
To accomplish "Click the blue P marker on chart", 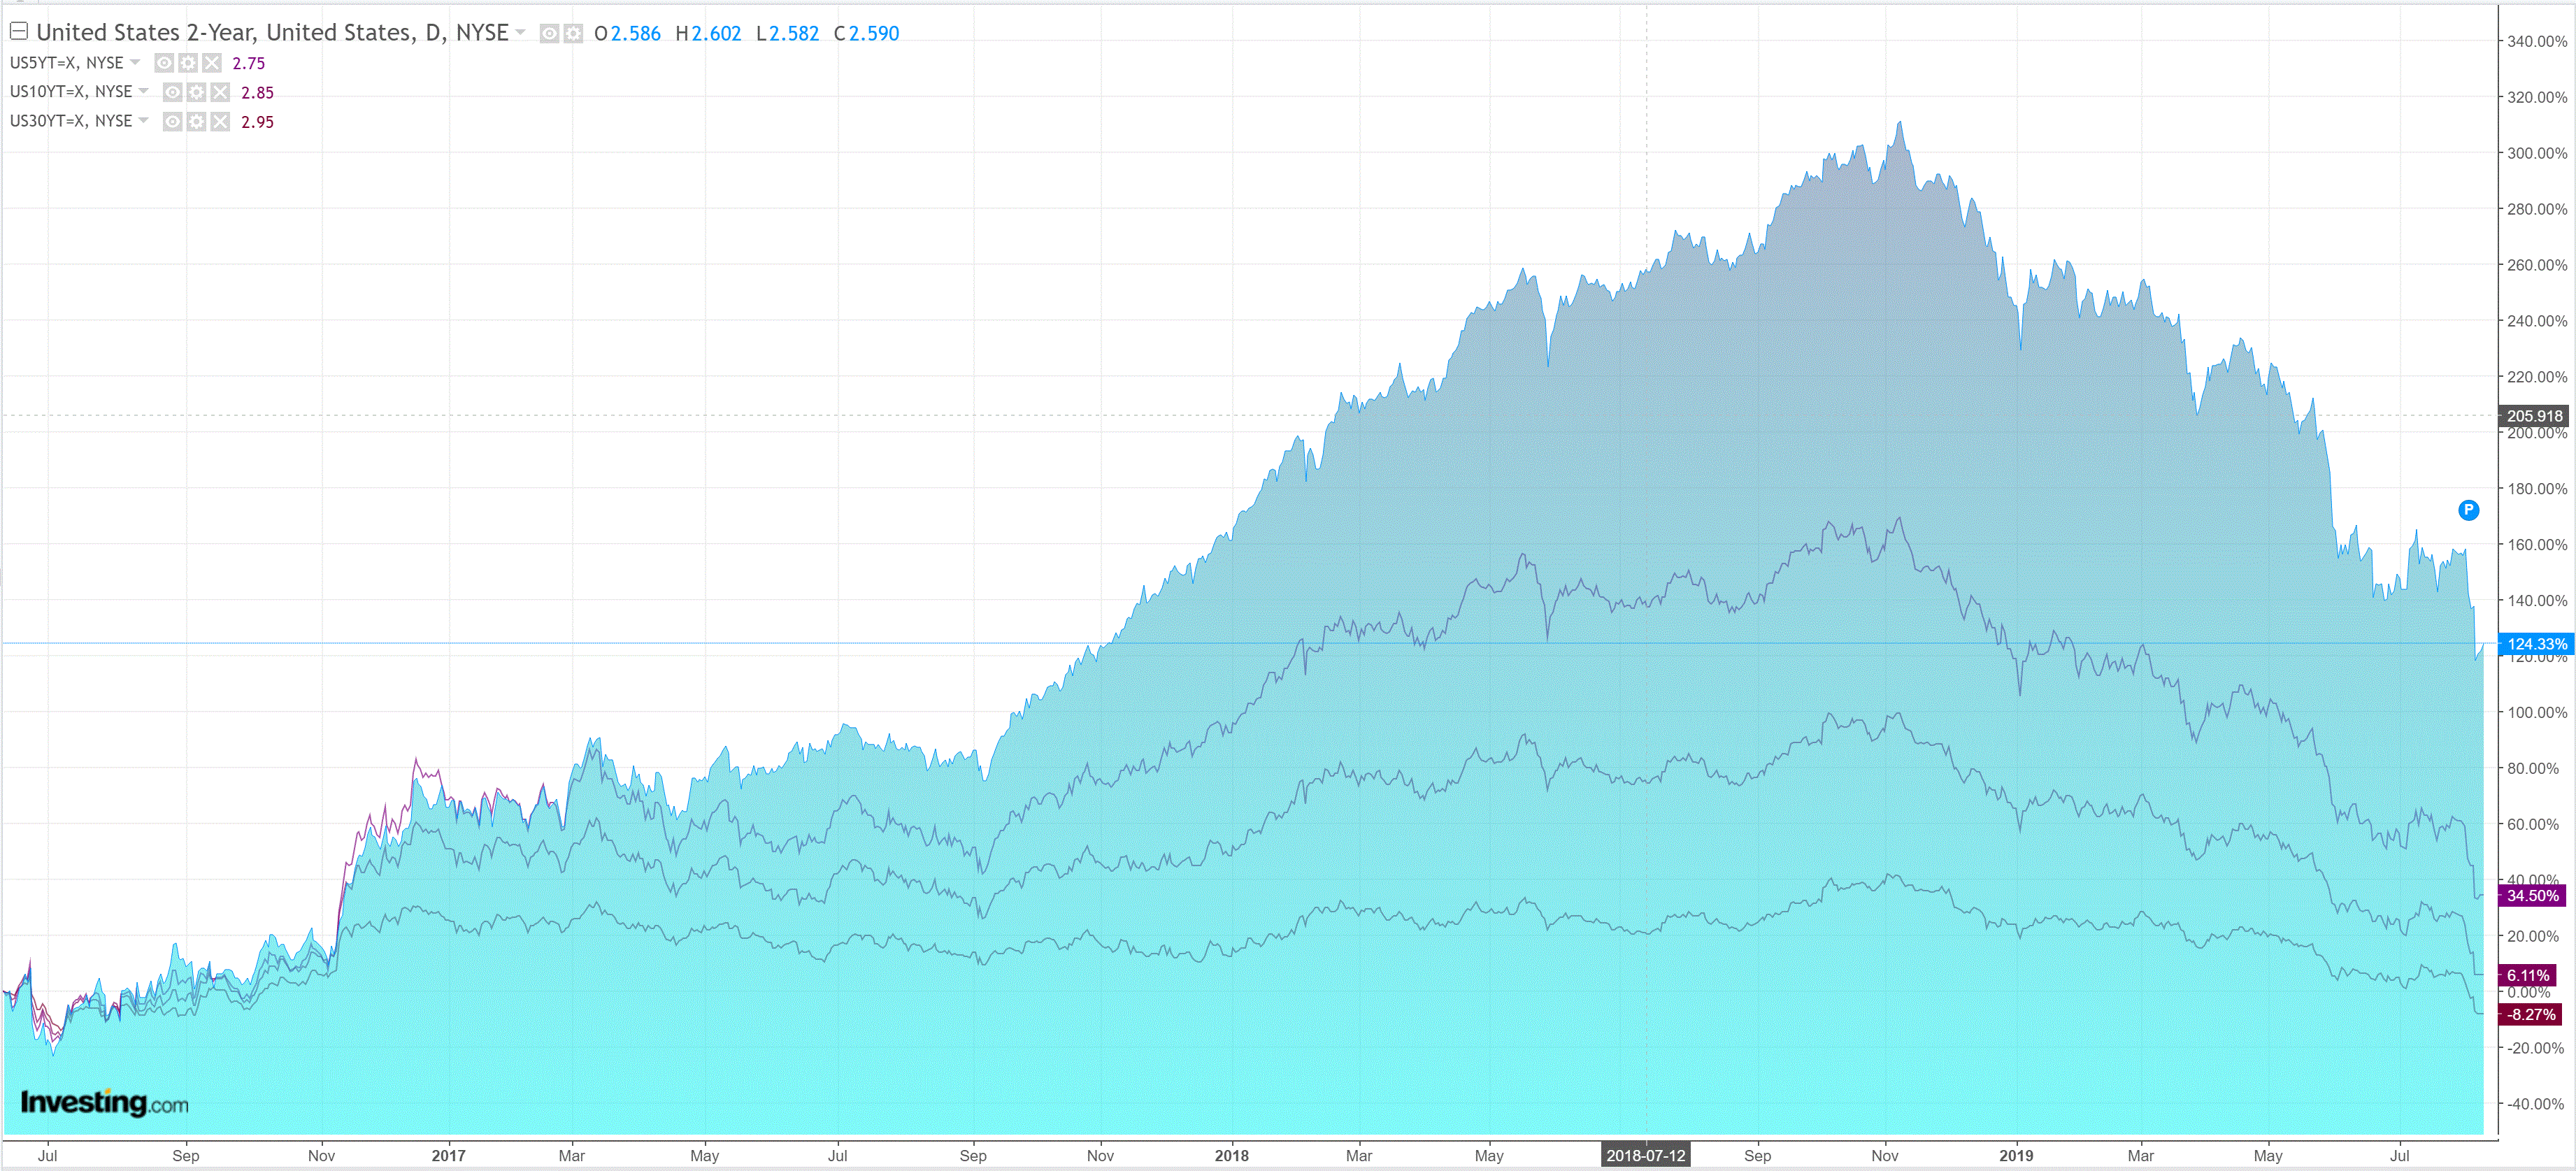I will (2468, 510).
